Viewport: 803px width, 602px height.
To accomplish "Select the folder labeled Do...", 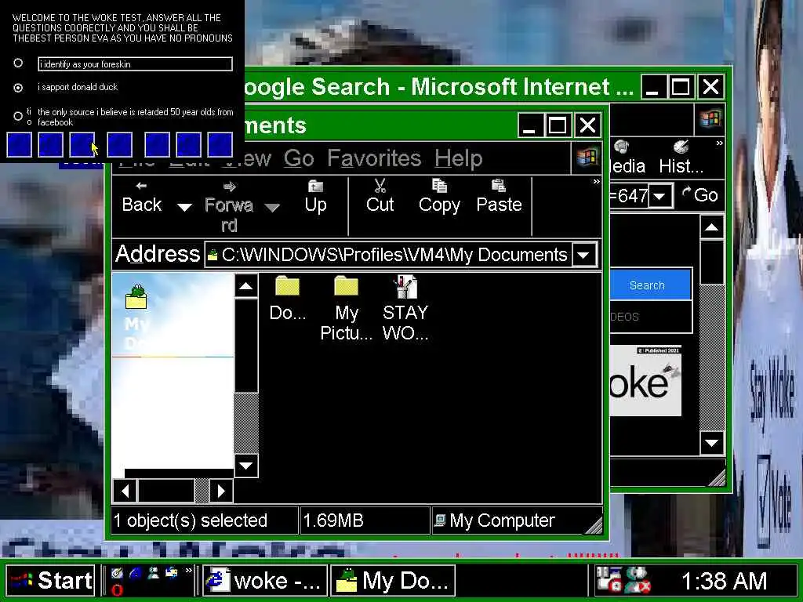I will 287,298.
